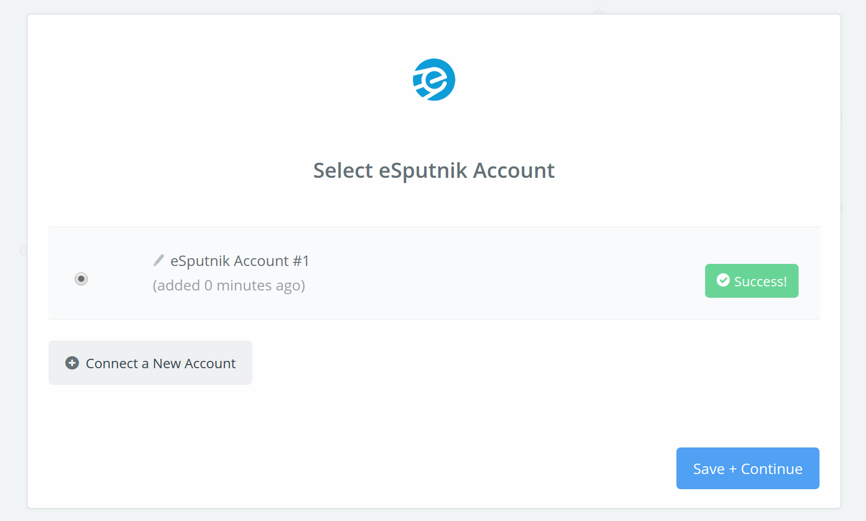Screen dimensions: 866x521
Task: Click the Select eSputnik Account heading
Action: pos(434,171)
